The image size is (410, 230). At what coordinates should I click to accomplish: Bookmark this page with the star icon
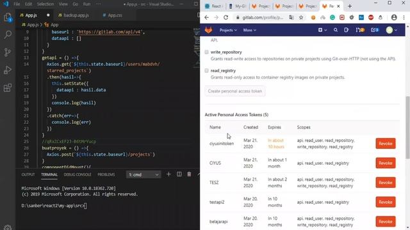301,17
